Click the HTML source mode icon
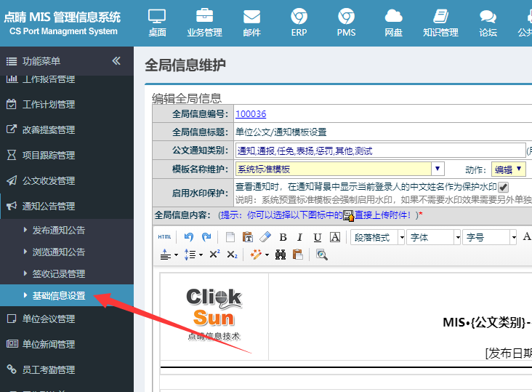The width and height of the screenshot is (532, 392). pos(164,237)
